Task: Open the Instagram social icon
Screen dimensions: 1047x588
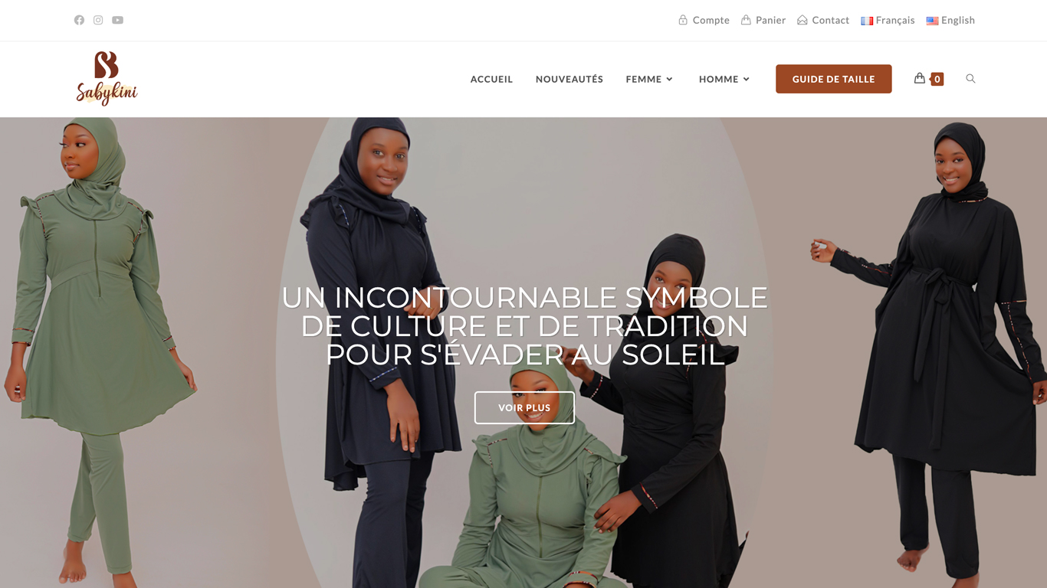Action: point(98,20)
